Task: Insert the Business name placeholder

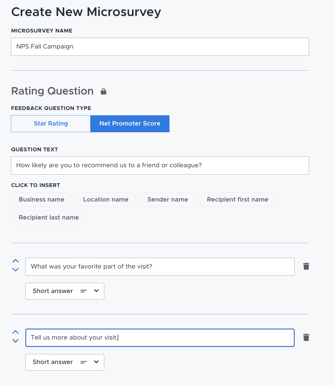Action: (41, 199)
